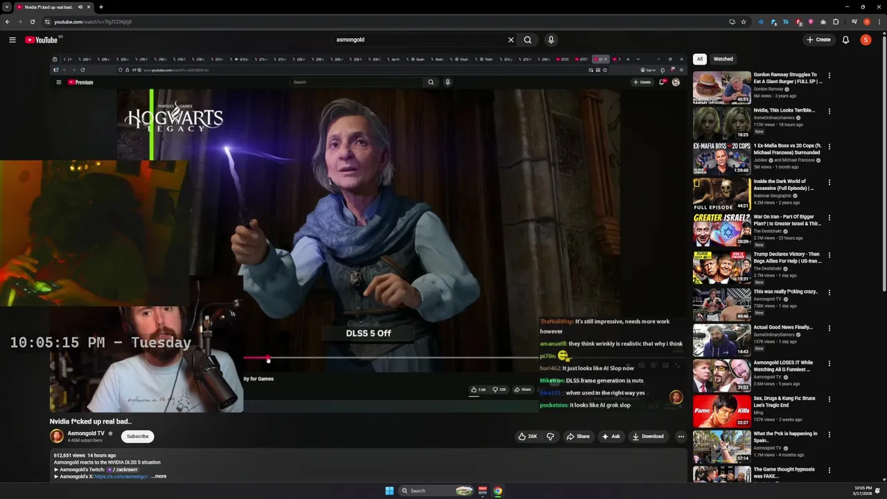Run search with the magnifier button
Screen dimensions: 887x499
(528, 40)
